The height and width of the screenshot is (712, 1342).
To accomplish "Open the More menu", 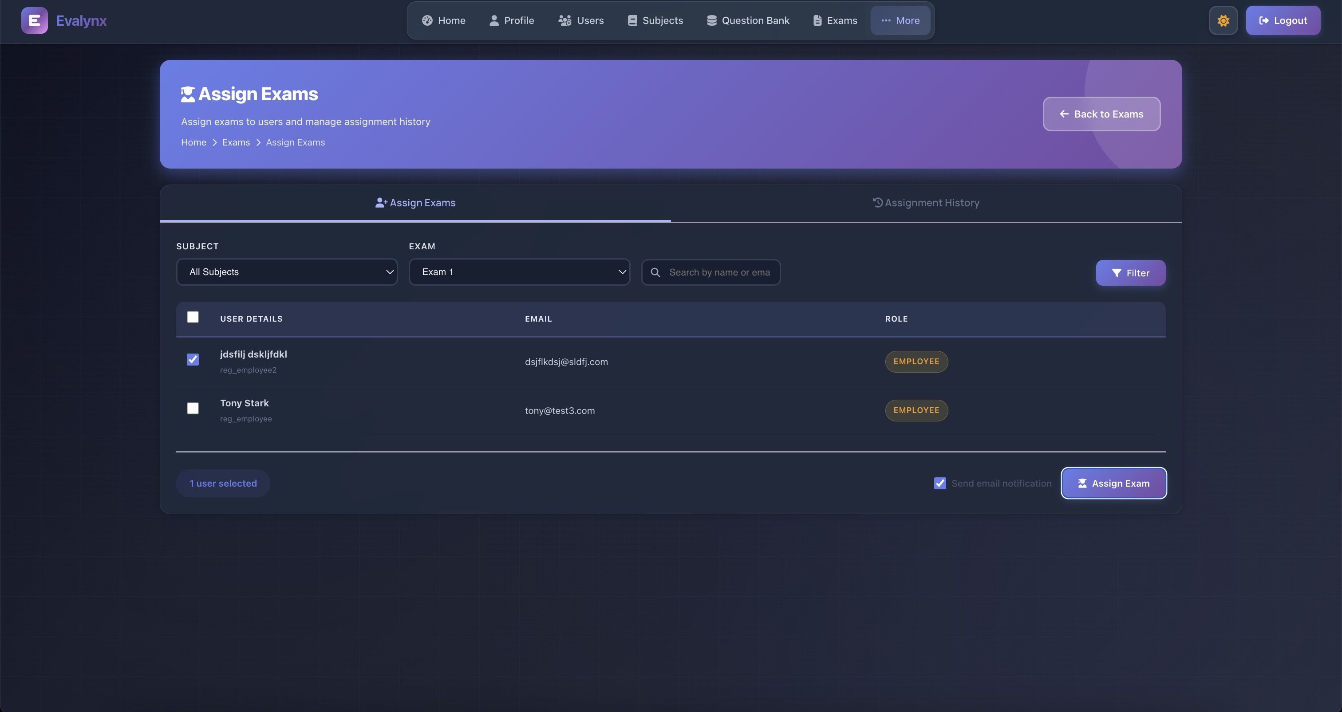I will [900, 20].
